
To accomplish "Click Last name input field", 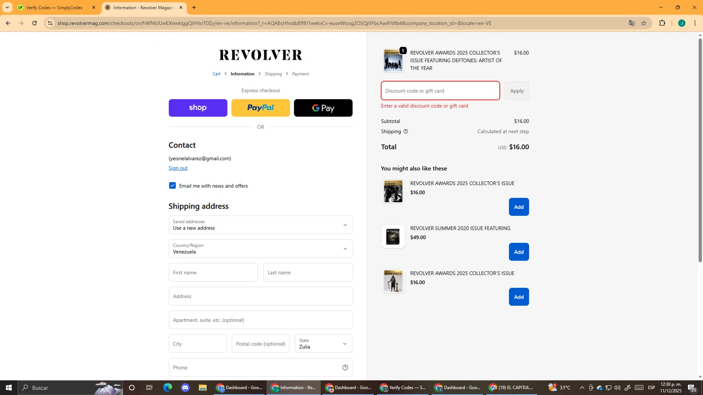I will pyautogui.click(x=308, y=272).
